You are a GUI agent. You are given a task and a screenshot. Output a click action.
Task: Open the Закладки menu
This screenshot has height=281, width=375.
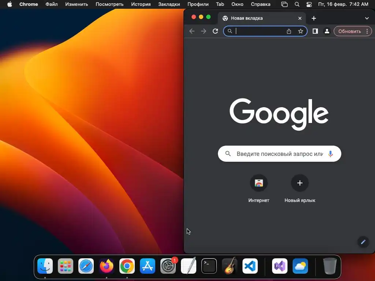coord(169,4)
